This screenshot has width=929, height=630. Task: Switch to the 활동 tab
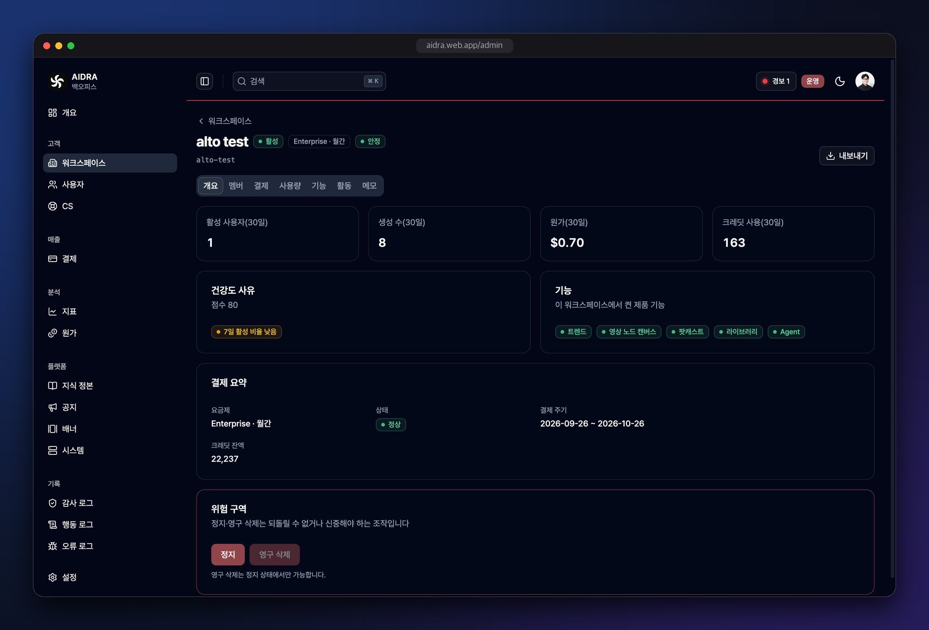click(x=344, y=186)
